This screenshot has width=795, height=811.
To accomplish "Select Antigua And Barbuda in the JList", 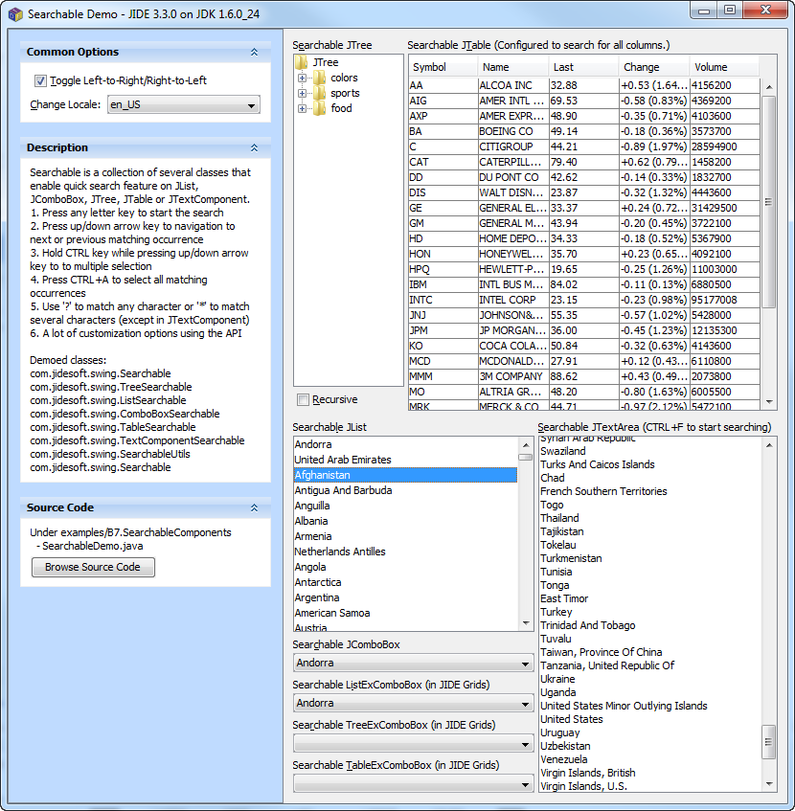I will pos(405,490).
